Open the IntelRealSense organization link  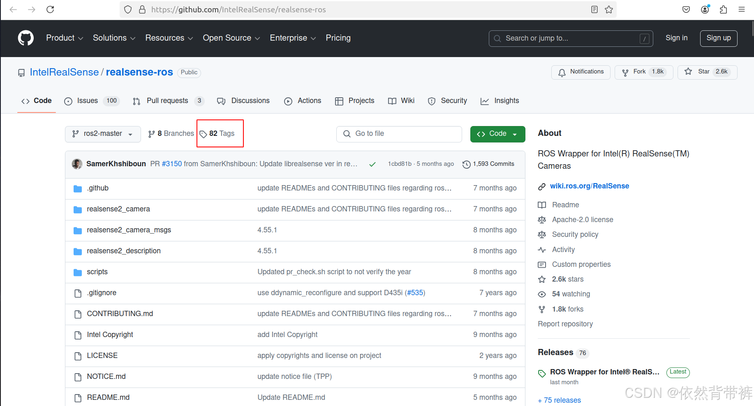(x=64, y=72)
